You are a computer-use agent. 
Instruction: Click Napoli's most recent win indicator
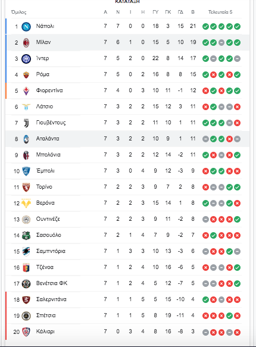coord(237,27)
